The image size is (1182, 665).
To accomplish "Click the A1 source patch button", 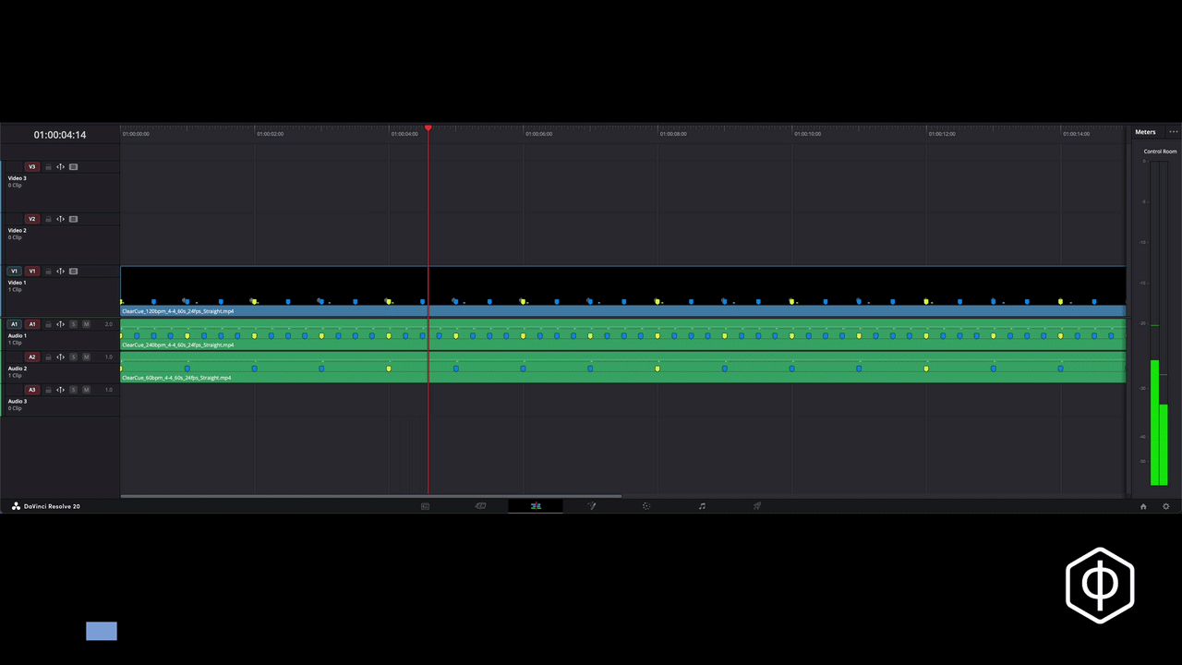I will (x=14, y=324).
